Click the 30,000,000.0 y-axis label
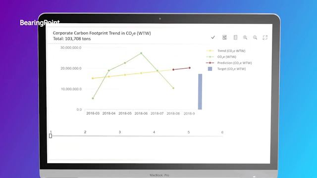The width and height of the screenshot is (317, 178). 71,47
